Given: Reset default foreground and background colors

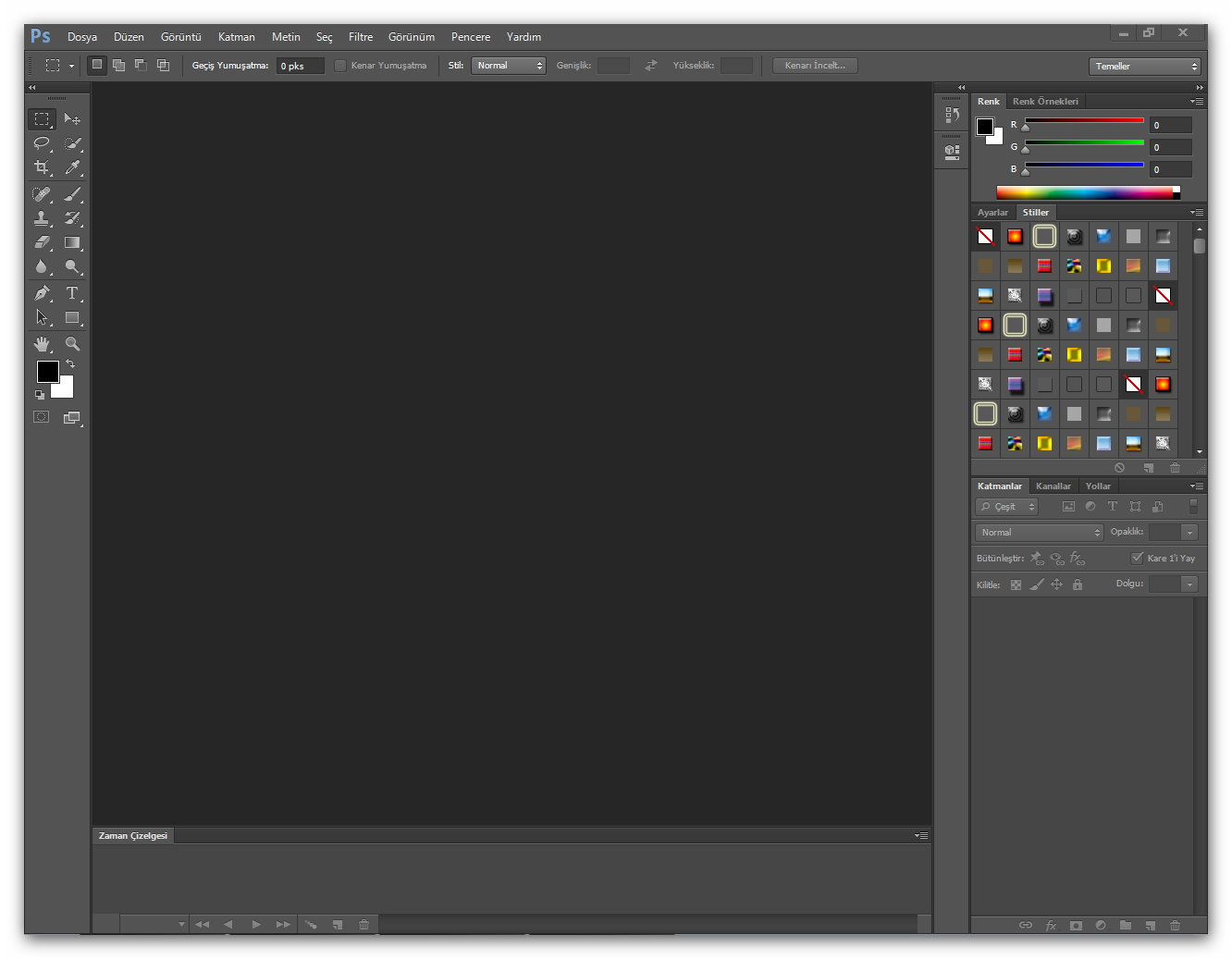Looking at the screenshot, I should [x=40, y=395].
